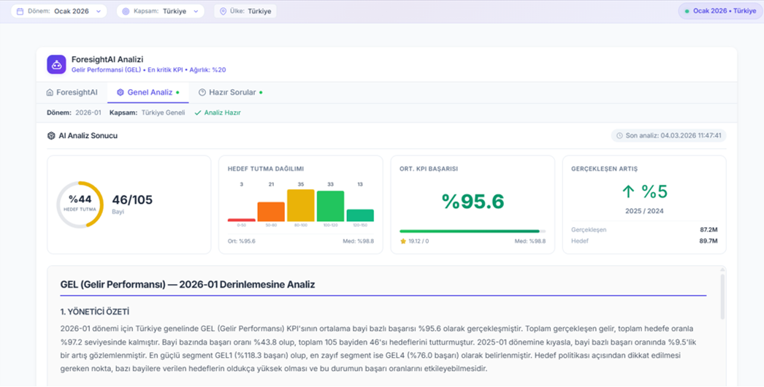
Task: Select the Ülke Türkiye filter chip
Action: (245, 12)
